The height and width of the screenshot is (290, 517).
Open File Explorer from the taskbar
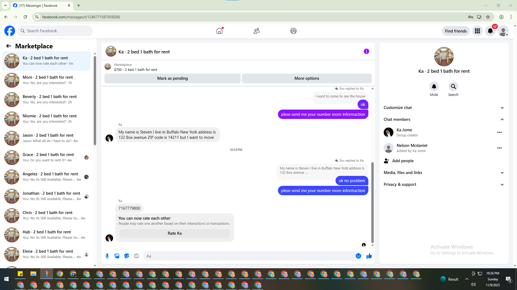(33, 274)
